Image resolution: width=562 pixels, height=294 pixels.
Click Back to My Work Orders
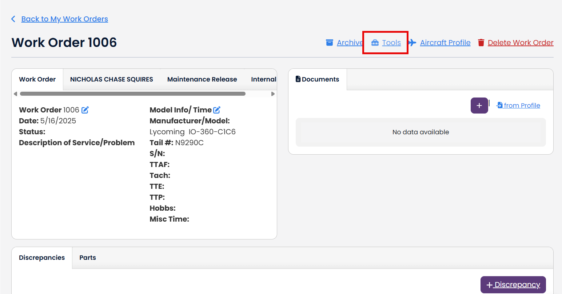click(x=64, y=19)
